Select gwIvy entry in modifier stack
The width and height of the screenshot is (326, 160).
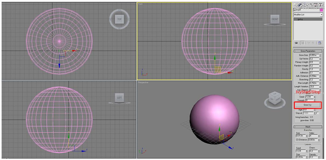pos(308,19)
